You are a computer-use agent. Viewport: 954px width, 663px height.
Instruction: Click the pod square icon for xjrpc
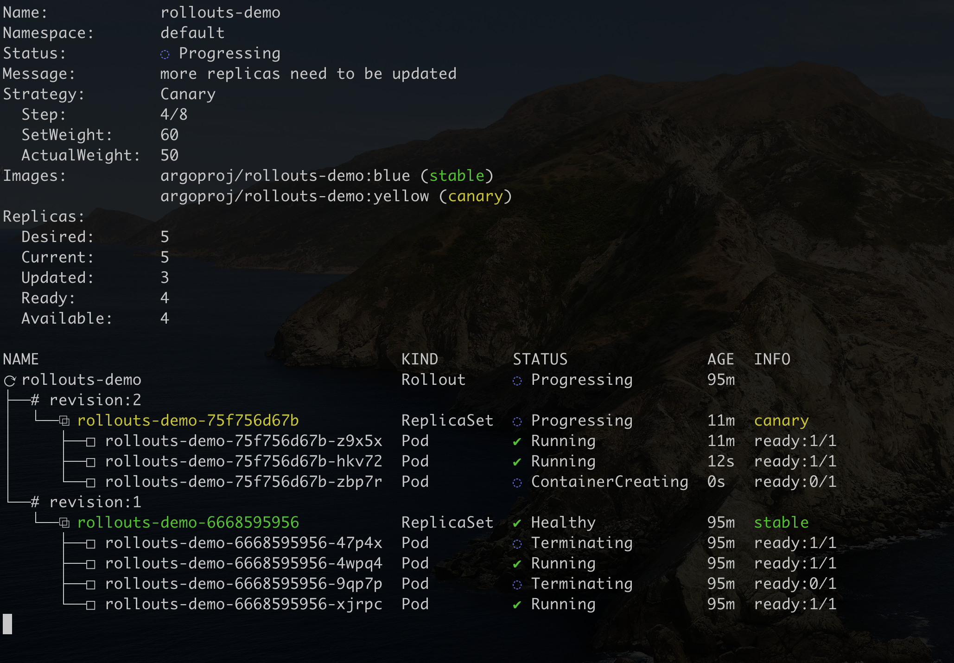pyautogui.click(x=91, y=605)
